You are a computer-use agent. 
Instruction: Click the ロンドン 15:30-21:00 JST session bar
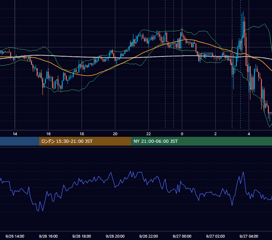(85, 141)
